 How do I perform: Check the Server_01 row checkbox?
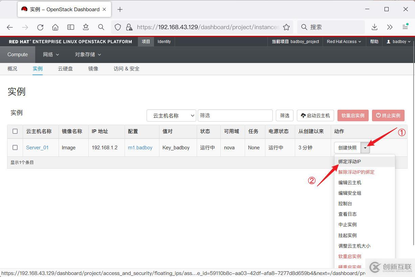click(x=15, y=147)
